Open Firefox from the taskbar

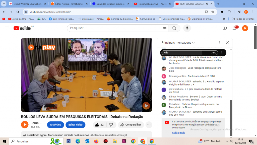pos(96,141)
